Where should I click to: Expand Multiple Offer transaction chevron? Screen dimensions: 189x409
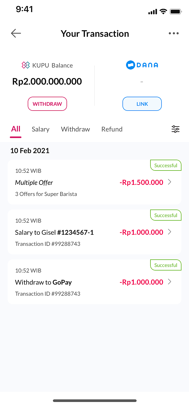coord(170,182)
